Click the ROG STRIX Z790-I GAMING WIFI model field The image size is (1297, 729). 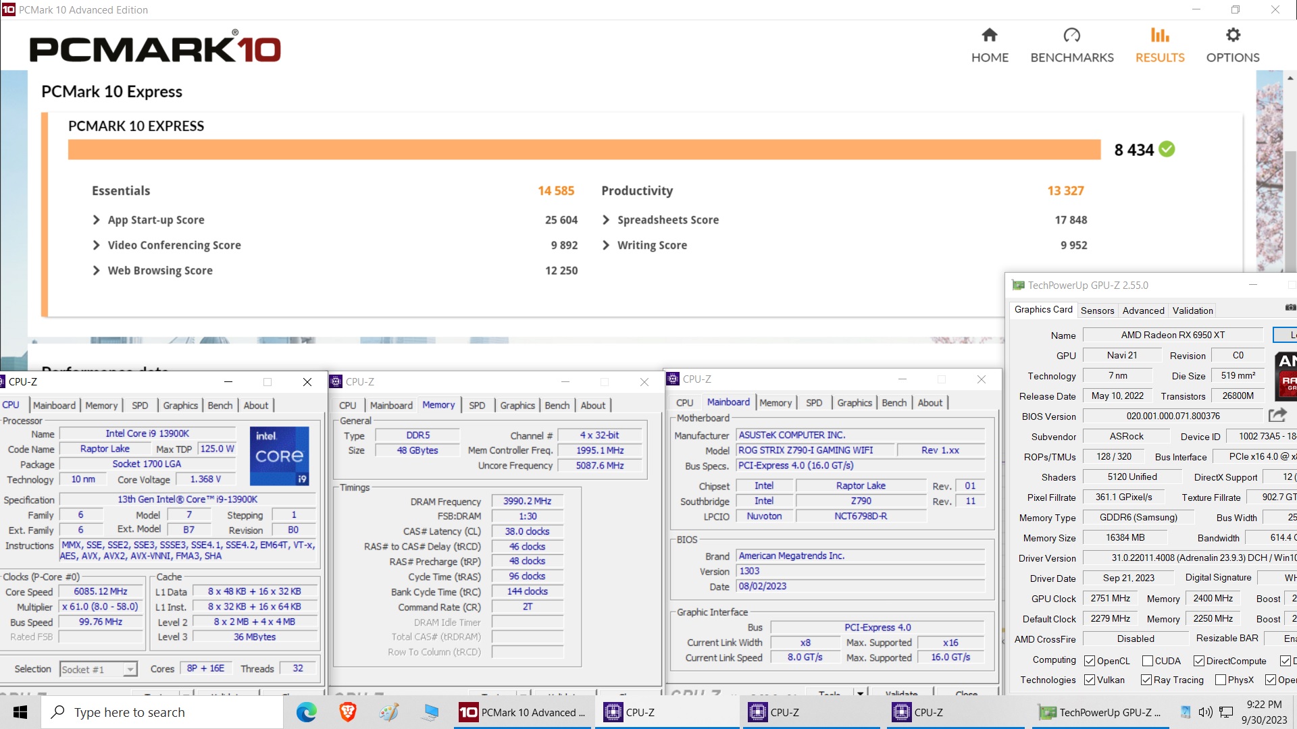click(815, 450)
